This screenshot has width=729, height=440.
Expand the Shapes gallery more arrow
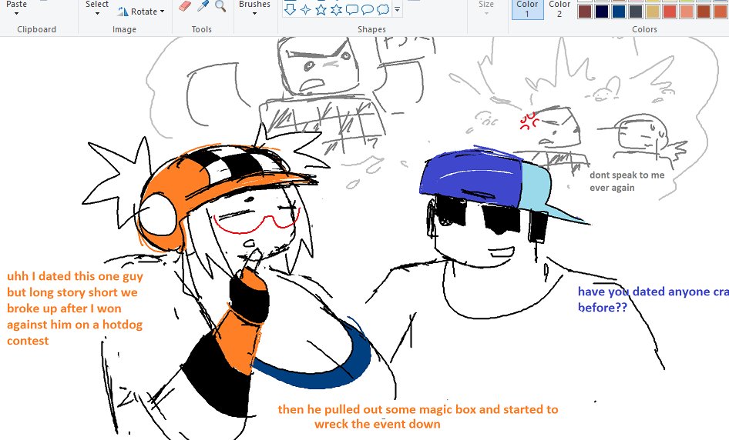tap(397, 8)
